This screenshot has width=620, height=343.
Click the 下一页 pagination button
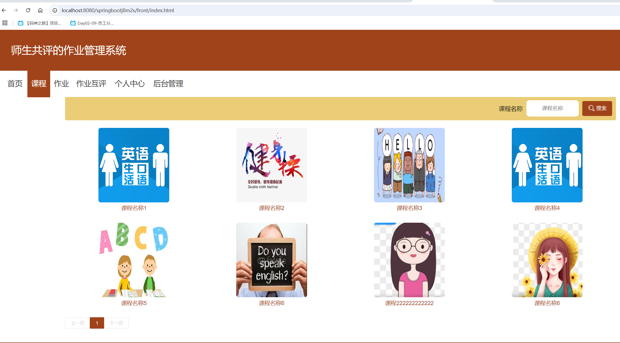coord(116,323)
